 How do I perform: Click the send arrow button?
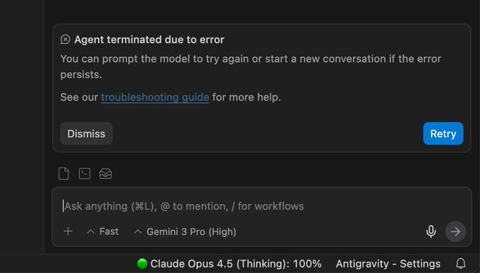tap(455, 231)
